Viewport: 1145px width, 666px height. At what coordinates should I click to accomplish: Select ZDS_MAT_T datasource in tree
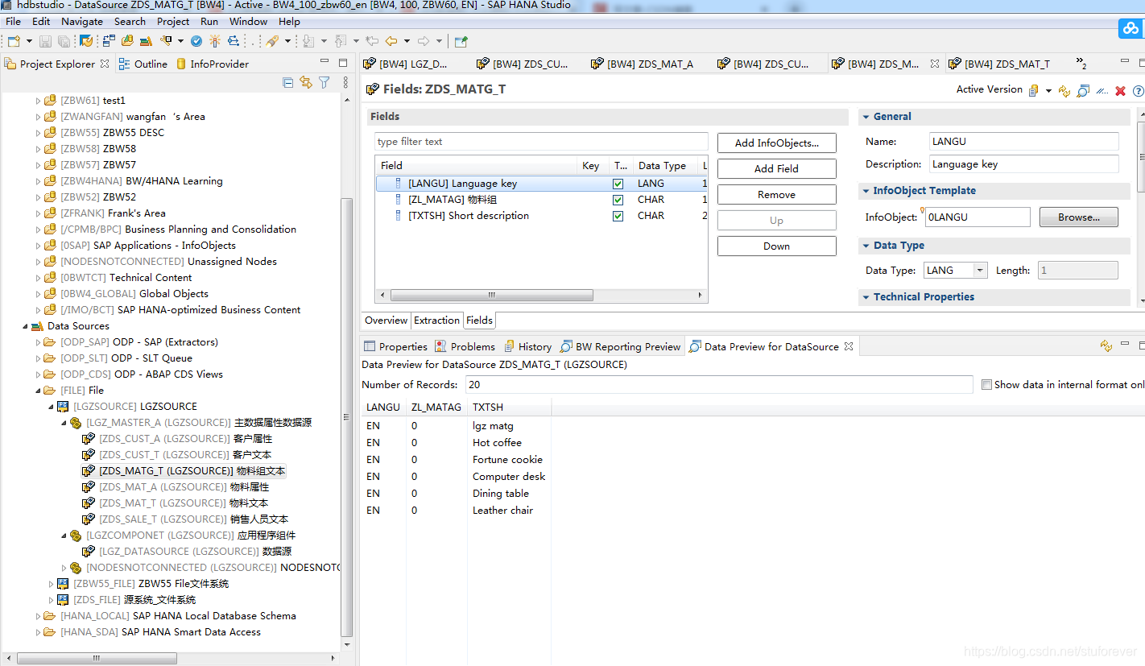176,503
